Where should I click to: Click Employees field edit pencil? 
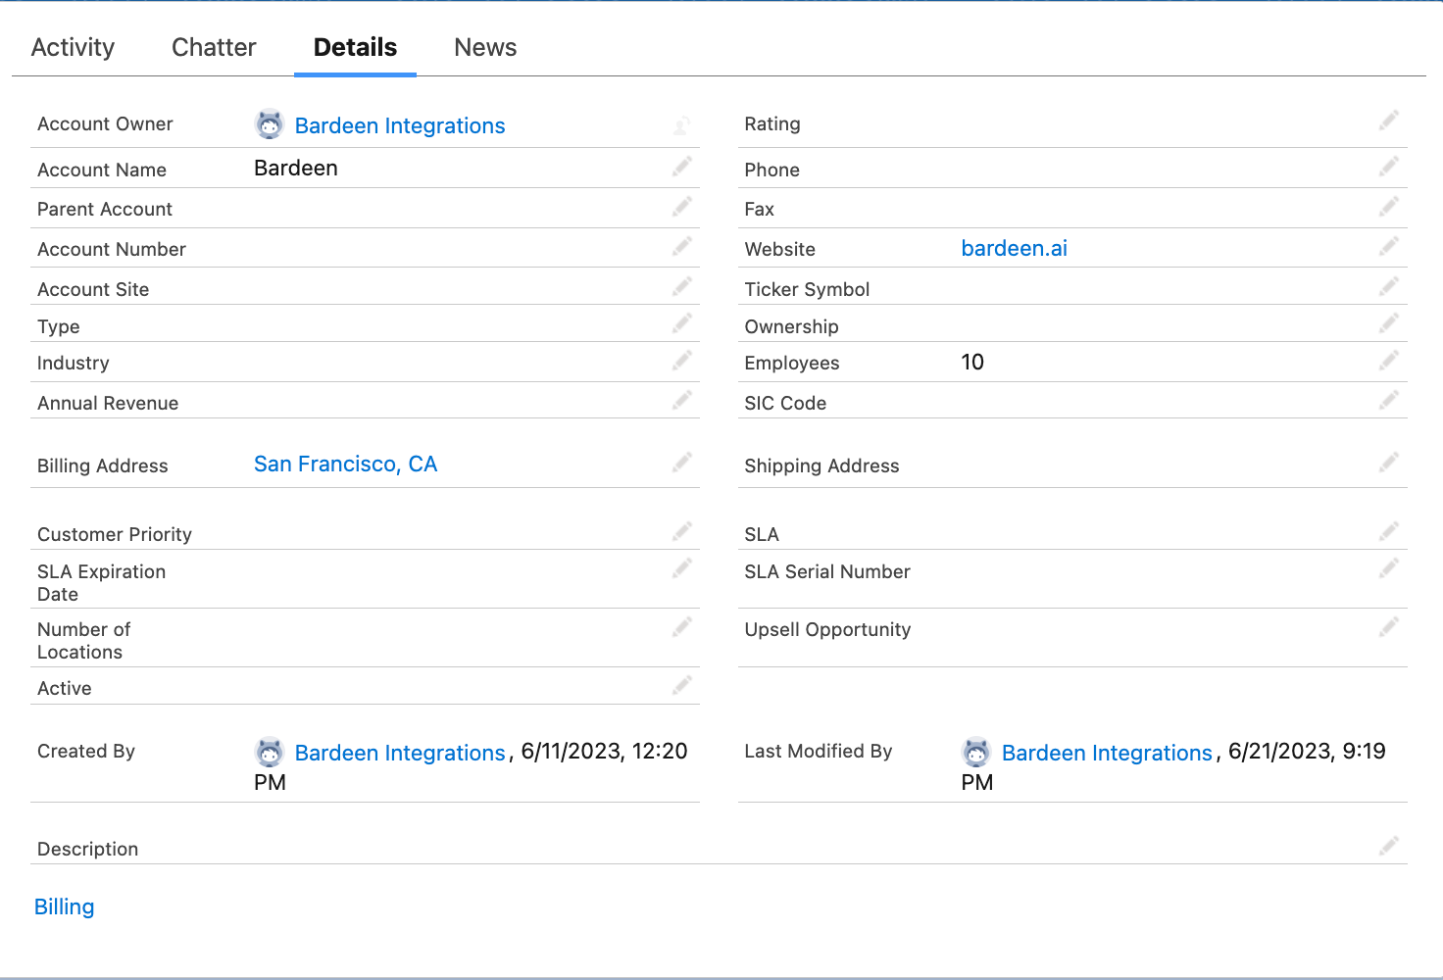[1389, 361]
